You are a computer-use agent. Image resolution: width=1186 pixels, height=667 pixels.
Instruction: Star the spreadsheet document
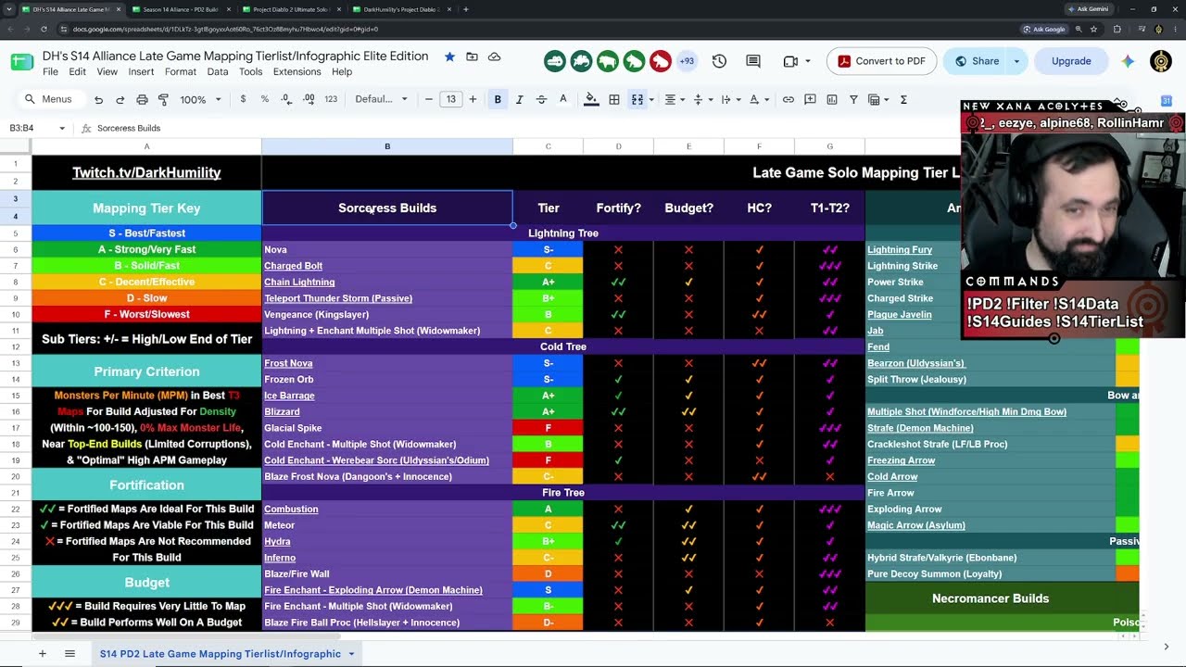[449, 57]
